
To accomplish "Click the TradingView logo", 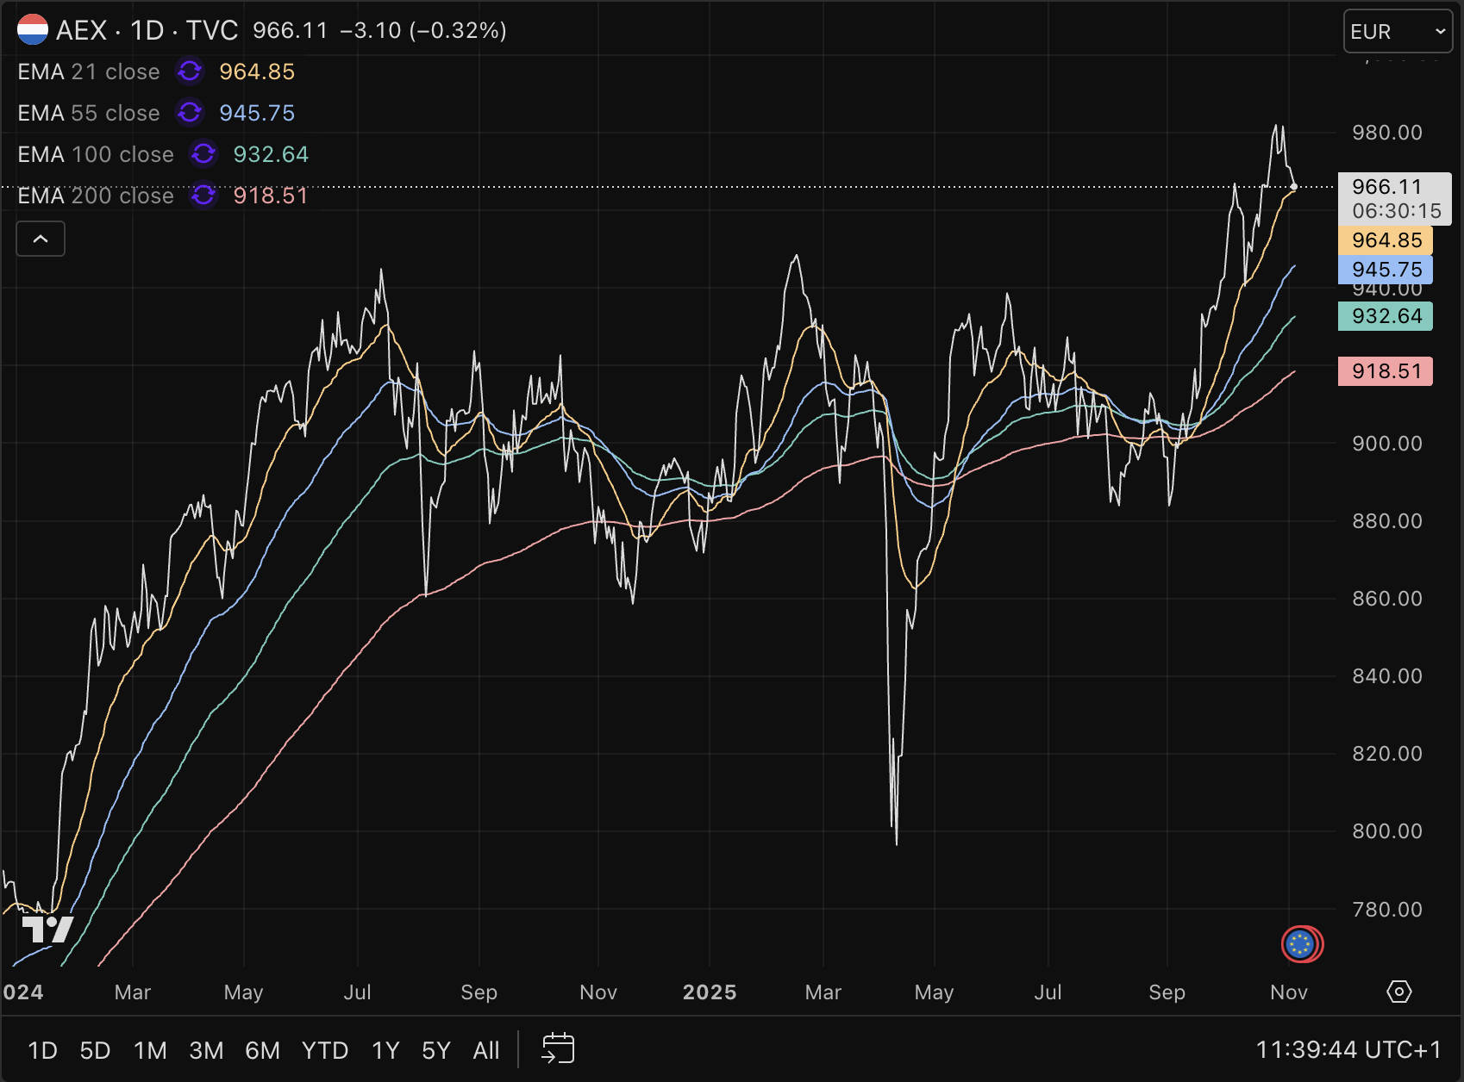I will click(47, 930).
